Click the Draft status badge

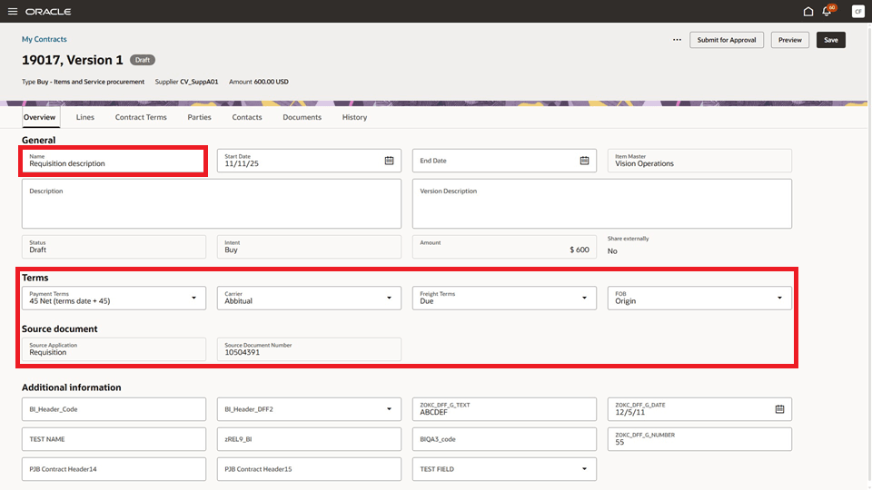(x=143, y=60)
